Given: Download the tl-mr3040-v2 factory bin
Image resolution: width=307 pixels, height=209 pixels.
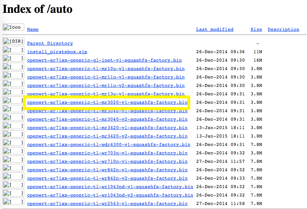Looking at the screenshot, I should point(107,119).
